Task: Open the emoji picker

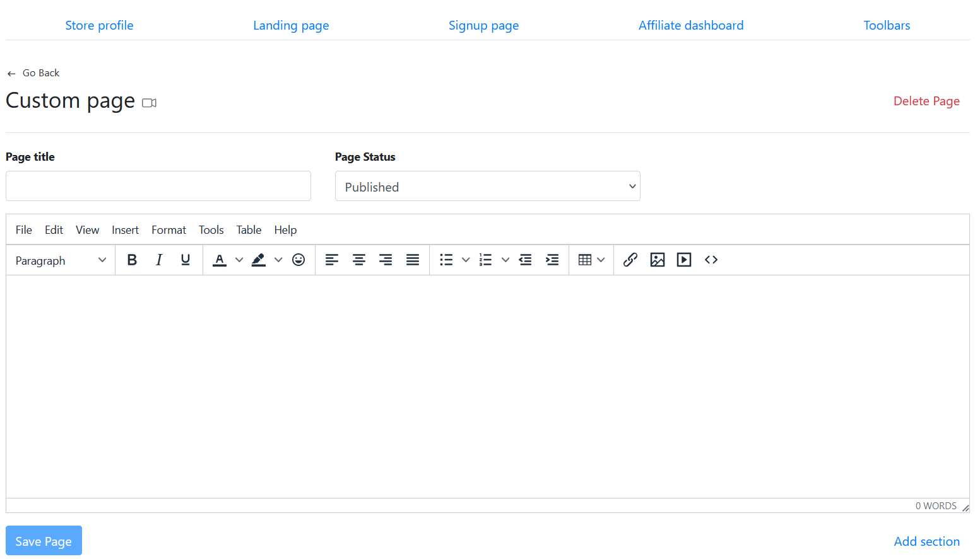Action: tap(298, 260)
